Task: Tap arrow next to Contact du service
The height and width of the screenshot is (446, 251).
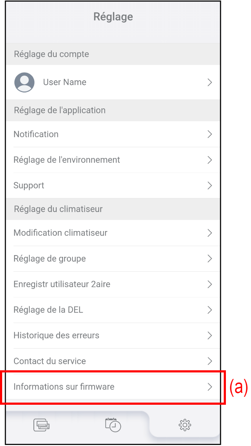Action: pos(210,361)
